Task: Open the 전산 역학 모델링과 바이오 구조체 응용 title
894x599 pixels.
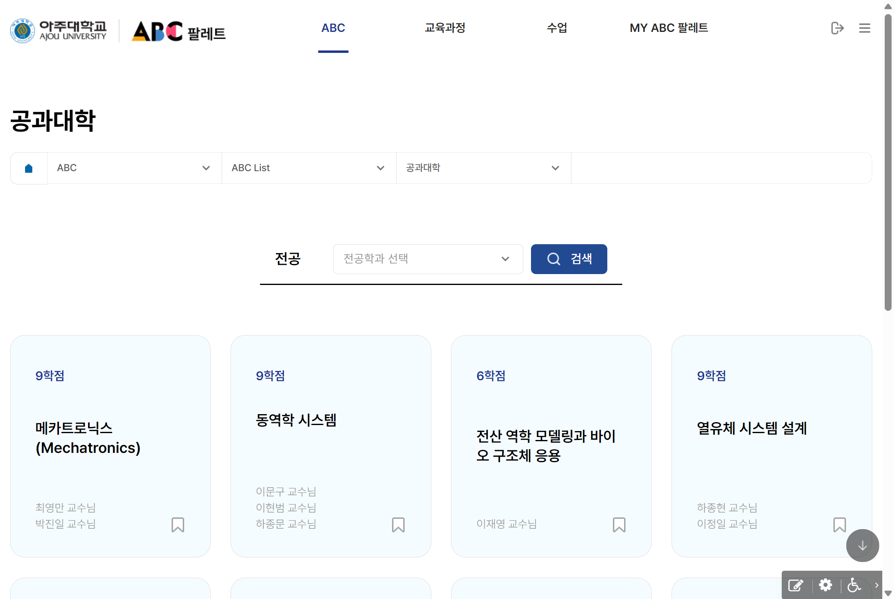Action: pos(546,446)
